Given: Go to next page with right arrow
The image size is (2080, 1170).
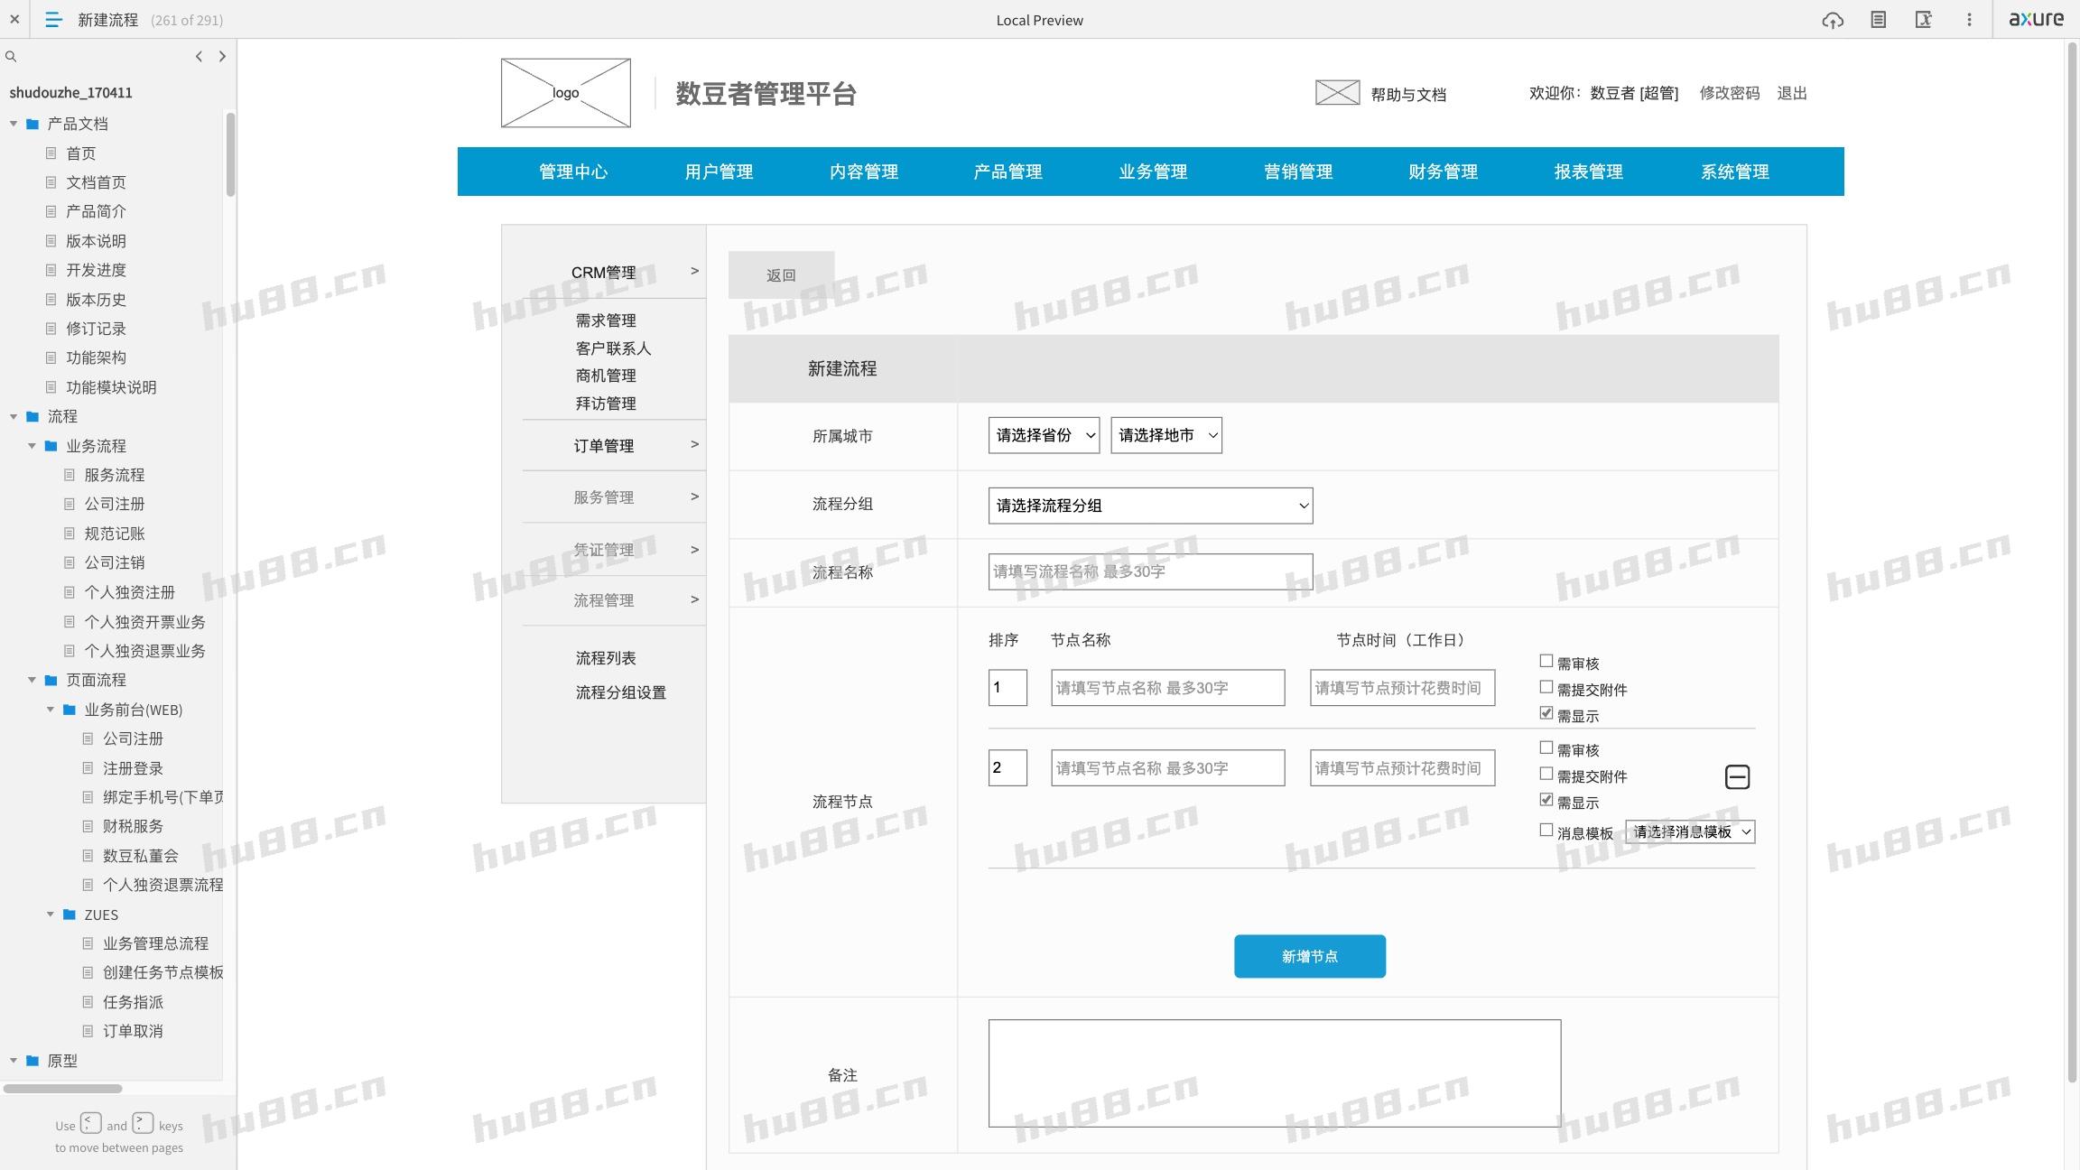Looking at the screenshot, I should coord(222,57).
